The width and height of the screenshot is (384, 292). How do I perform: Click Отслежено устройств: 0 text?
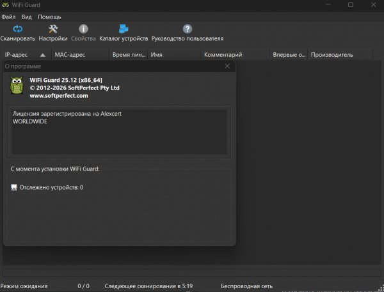point(51,188)
